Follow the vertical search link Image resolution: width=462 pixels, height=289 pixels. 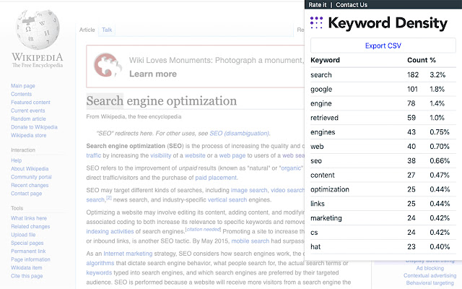coord(227,199)
